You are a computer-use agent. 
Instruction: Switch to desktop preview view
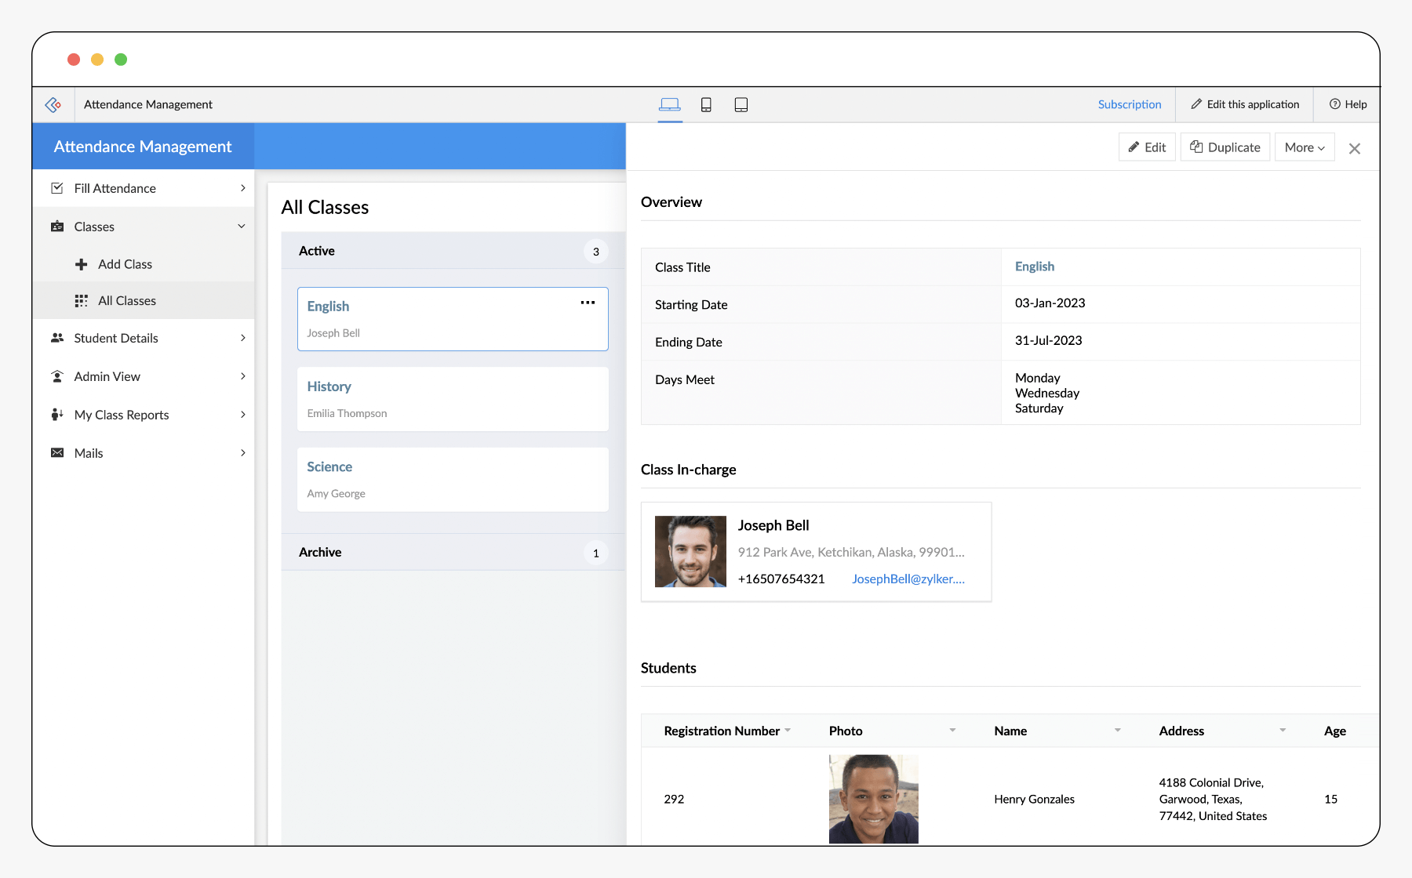pos(669,104)
